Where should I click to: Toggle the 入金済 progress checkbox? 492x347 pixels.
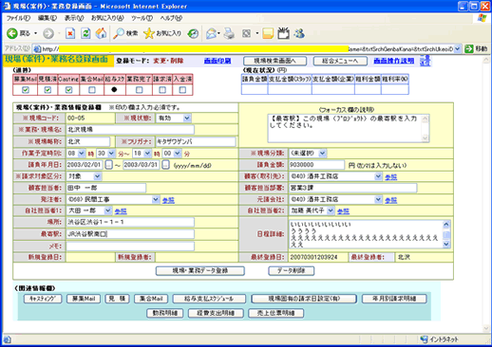tap(182, 90)
